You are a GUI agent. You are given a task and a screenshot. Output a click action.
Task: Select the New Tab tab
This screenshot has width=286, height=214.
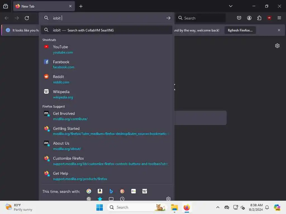44,6
